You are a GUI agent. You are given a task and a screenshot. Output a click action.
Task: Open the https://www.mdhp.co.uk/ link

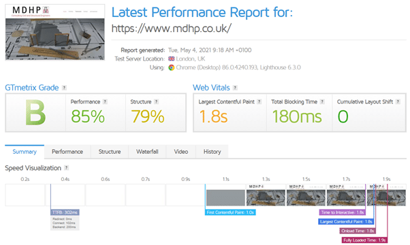pos(171,28)
